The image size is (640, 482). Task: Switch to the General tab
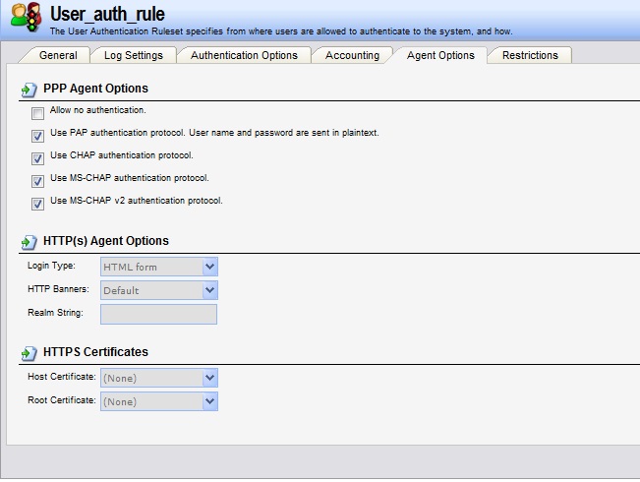[x=58, y=55]
